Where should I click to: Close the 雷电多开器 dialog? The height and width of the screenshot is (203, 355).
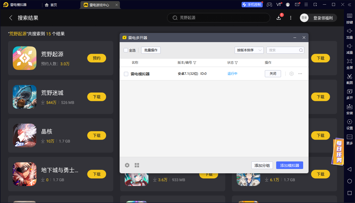(x=304, y=38)
